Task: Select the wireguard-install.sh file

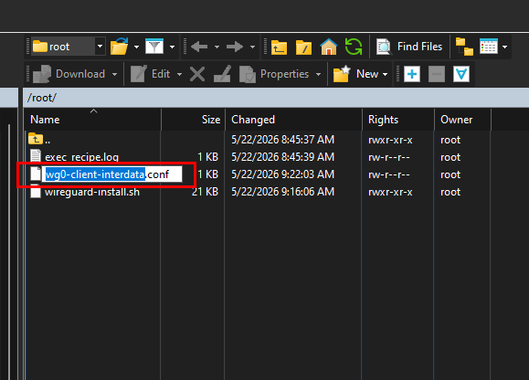Action: [92, 192]
